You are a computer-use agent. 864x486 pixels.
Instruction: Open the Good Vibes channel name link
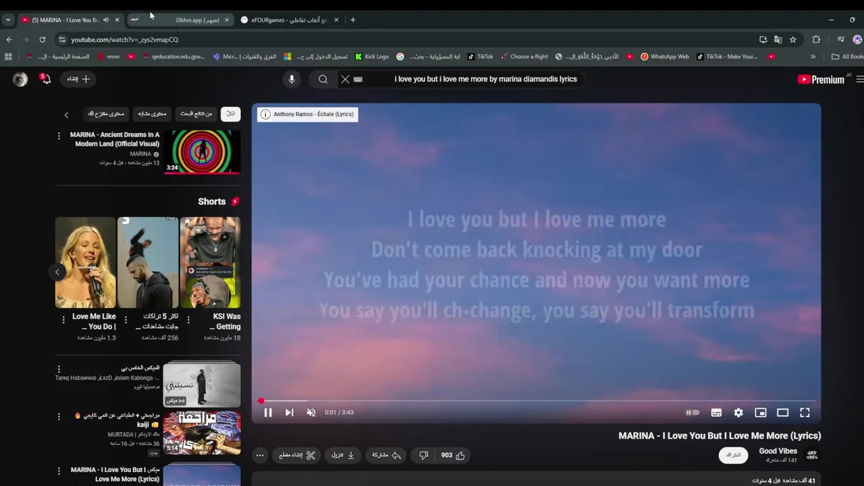point(778,451)
